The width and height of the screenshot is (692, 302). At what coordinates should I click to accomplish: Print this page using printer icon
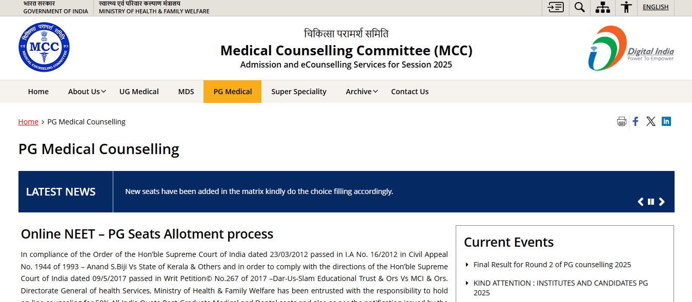[x=621, y=121]
